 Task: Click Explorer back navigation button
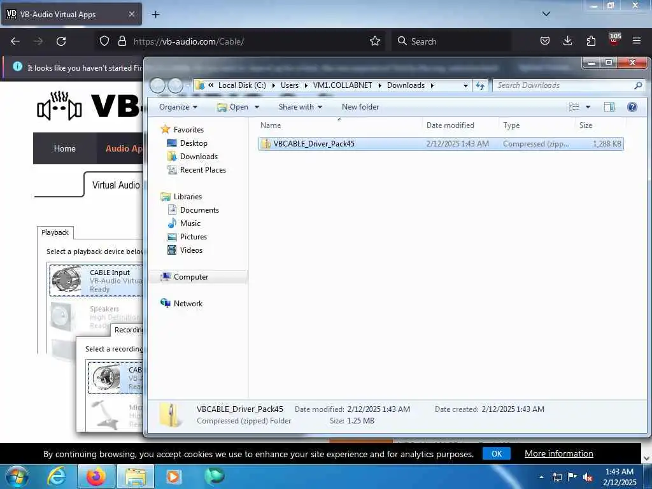pos(158,86)
